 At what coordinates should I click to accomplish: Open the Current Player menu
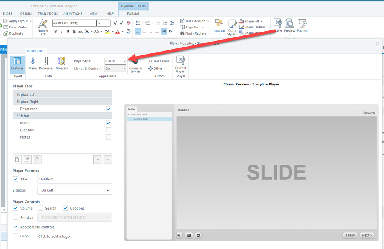[x=181, y=64]
